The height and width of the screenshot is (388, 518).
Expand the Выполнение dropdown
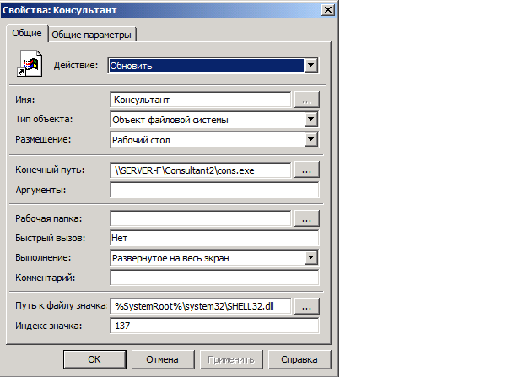[x=310, y=257]
